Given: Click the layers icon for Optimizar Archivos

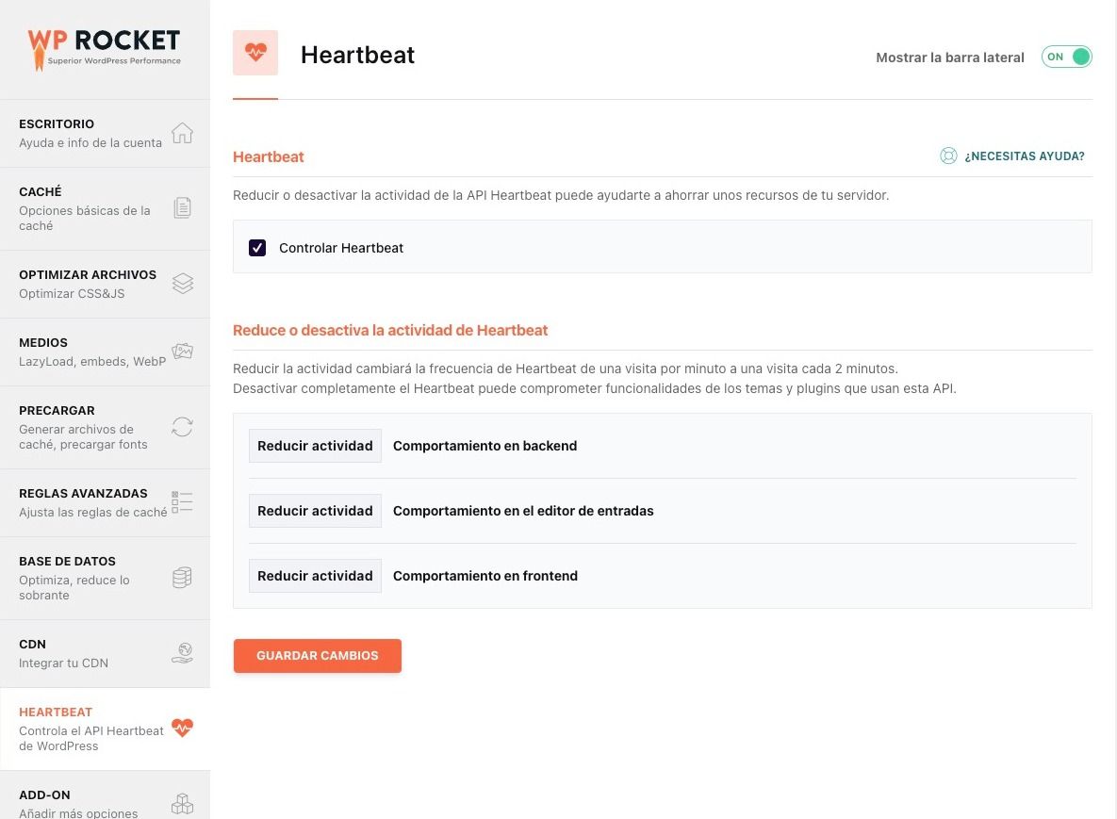Looking at the screenshot, I should 182,284.
